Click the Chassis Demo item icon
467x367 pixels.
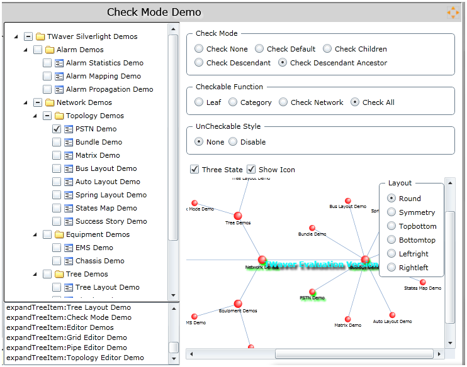click(x=69, y=261)
